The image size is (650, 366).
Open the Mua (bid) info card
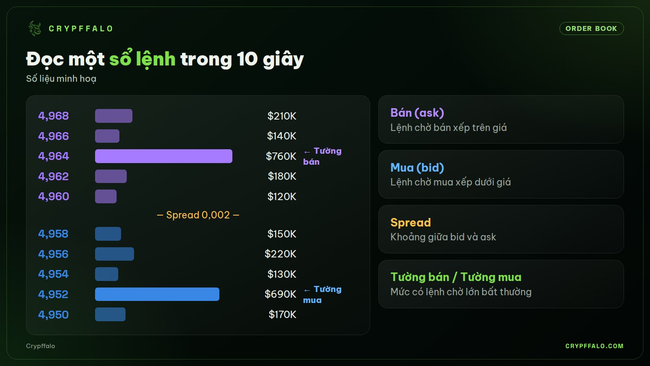[501, 174]
